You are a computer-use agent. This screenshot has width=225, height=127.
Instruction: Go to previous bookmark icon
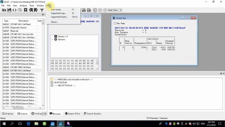coord(31,10)
